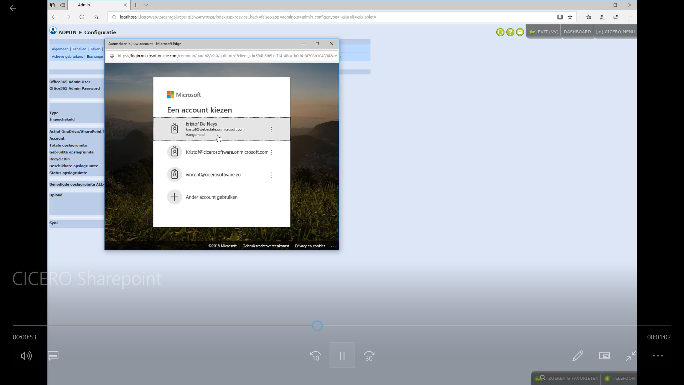
Task: Click the tabs you've set aside icon
Action: (x=52, y=5)
